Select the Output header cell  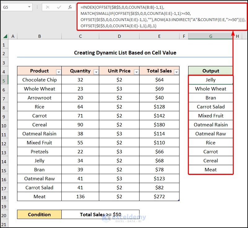pos(210,71)
